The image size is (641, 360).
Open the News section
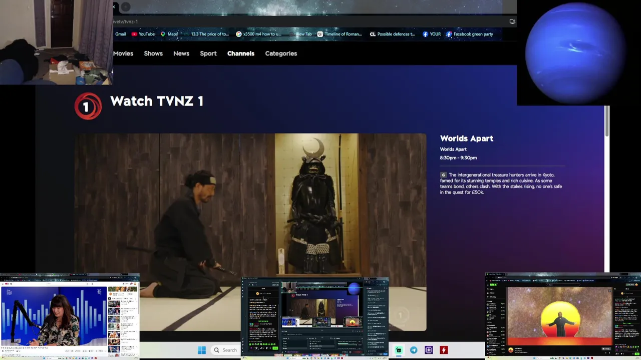(x=181, y=53)
